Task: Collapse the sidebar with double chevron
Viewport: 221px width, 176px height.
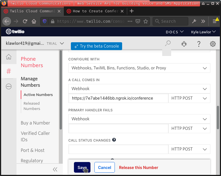Action: pos(55,169)
